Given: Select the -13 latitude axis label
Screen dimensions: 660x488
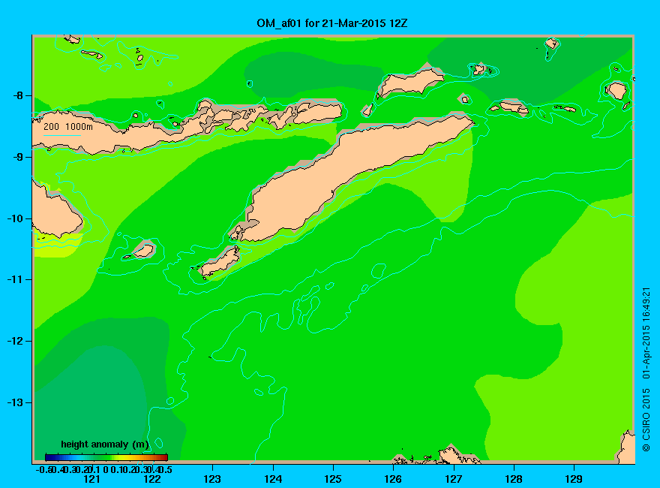Looking at the screenshot, I should pyautogui.click(x=16, y=402).
